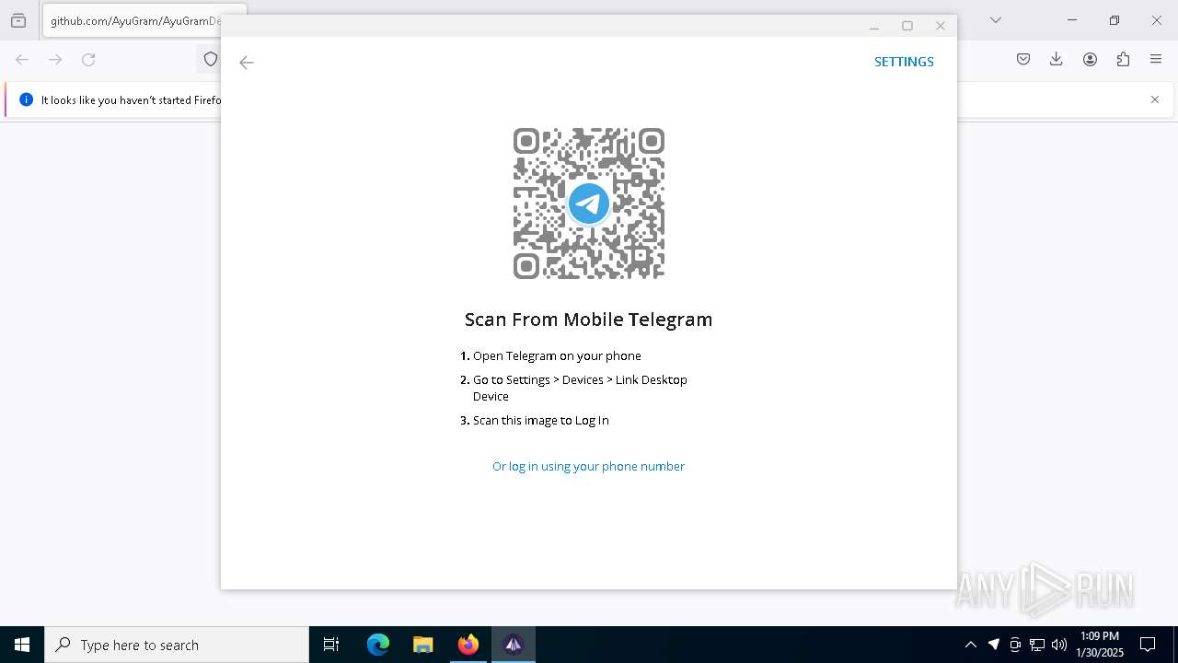
Task: Click Firefox back navigation arrow
Action: point(22,60)
